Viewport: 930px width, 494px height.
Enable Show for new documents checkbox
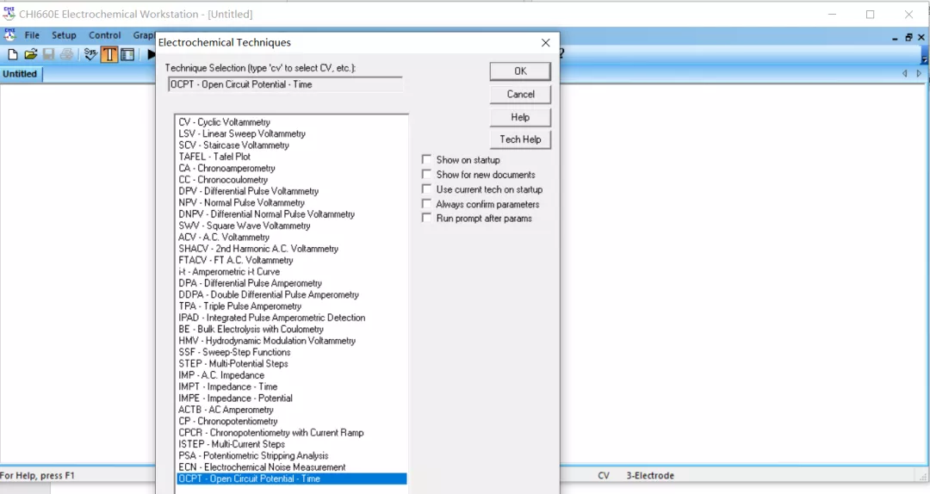point(426,175)
